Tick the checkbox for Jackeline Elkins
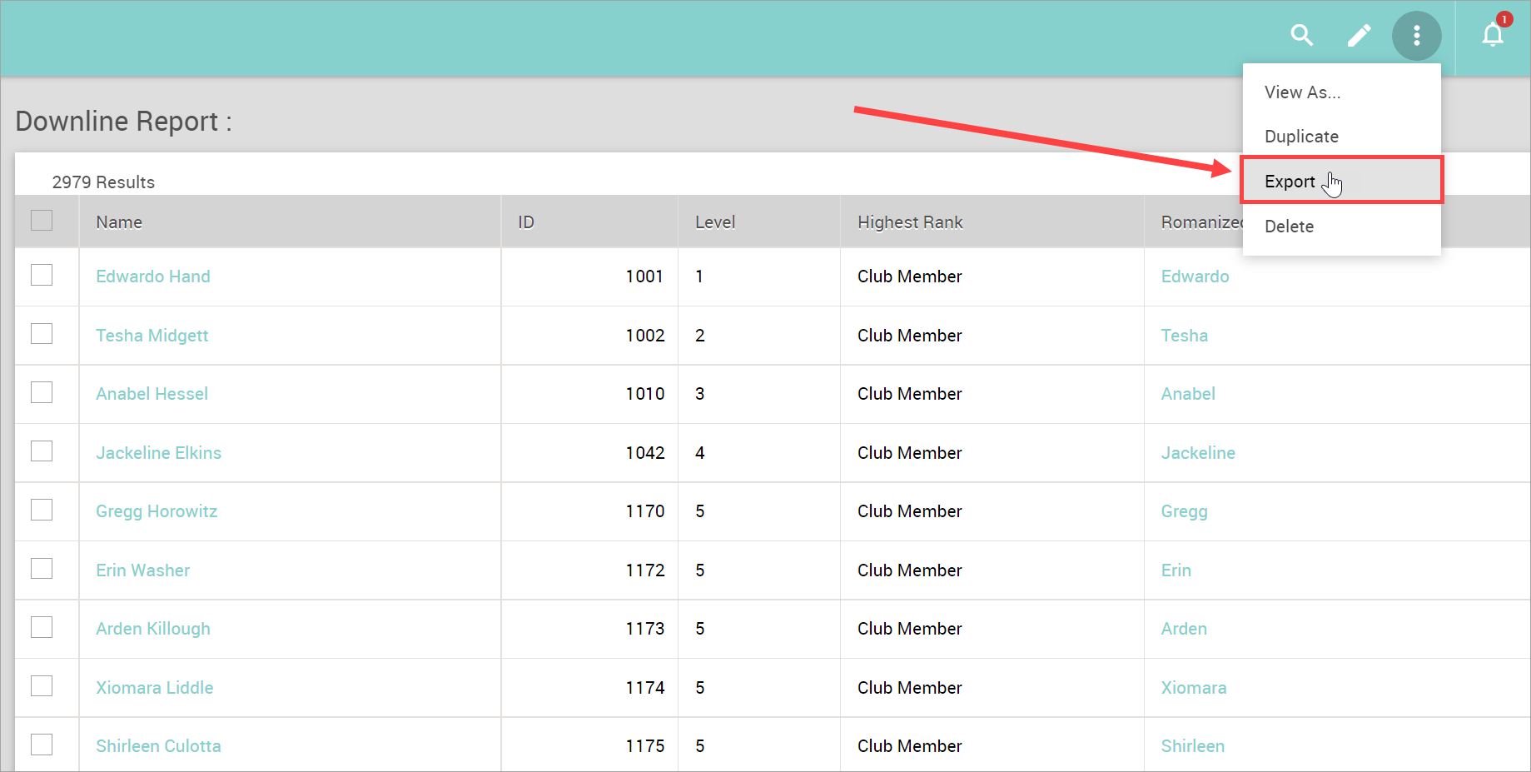The width and height of the screenshot is (1531, 772). point(42,451)
